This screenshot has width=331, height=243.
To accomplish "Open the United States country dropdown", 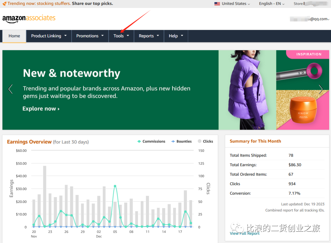I will pos(232,4).
